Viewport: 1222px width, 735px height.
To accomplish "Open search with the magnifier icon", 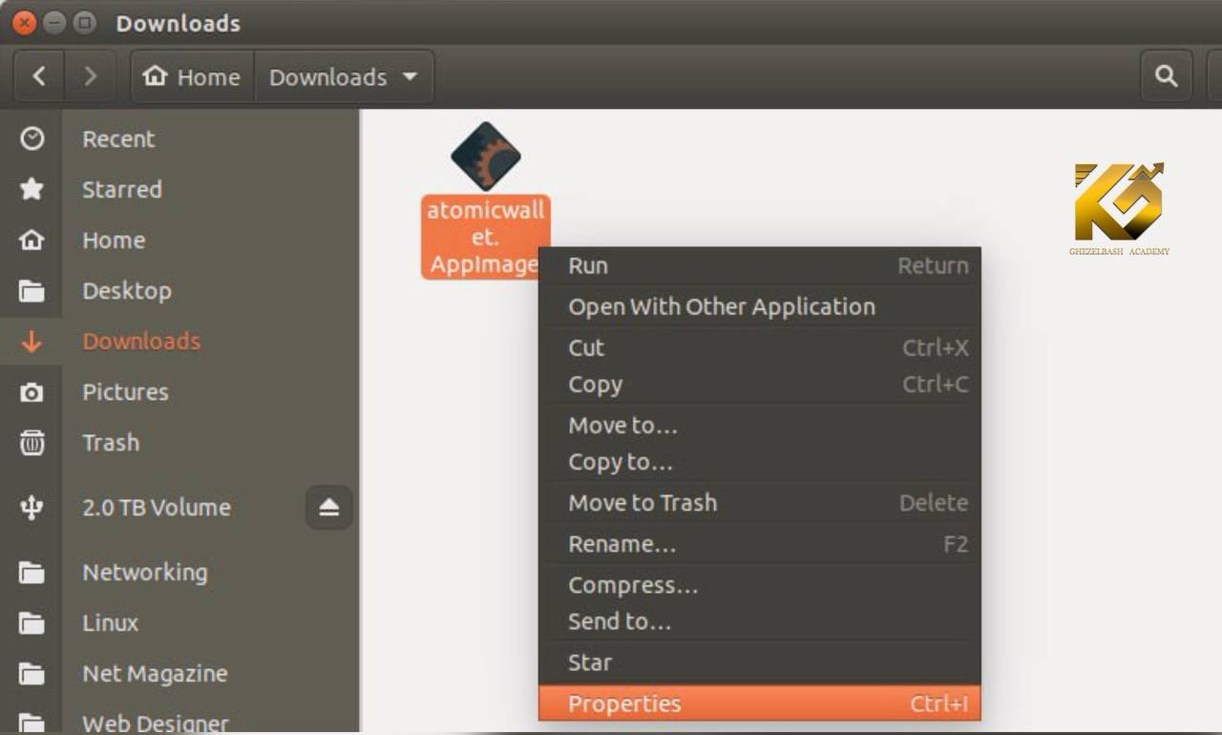I will 1167,76.
